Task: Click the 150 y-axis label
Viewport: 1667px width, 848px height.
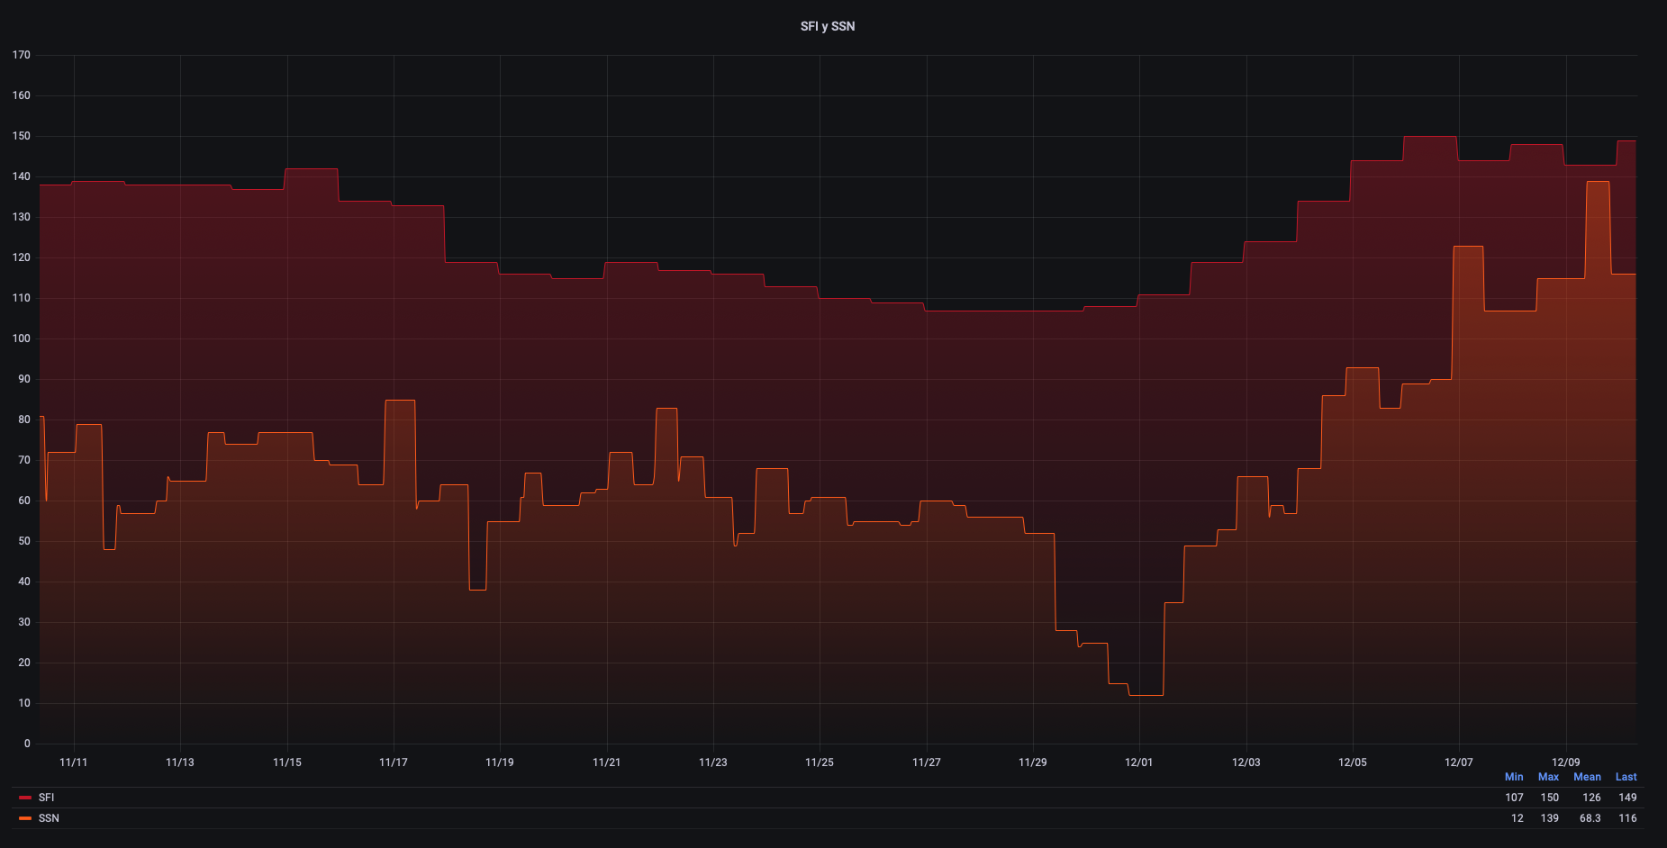Action: pyautogui.click(x=22, y=136)
